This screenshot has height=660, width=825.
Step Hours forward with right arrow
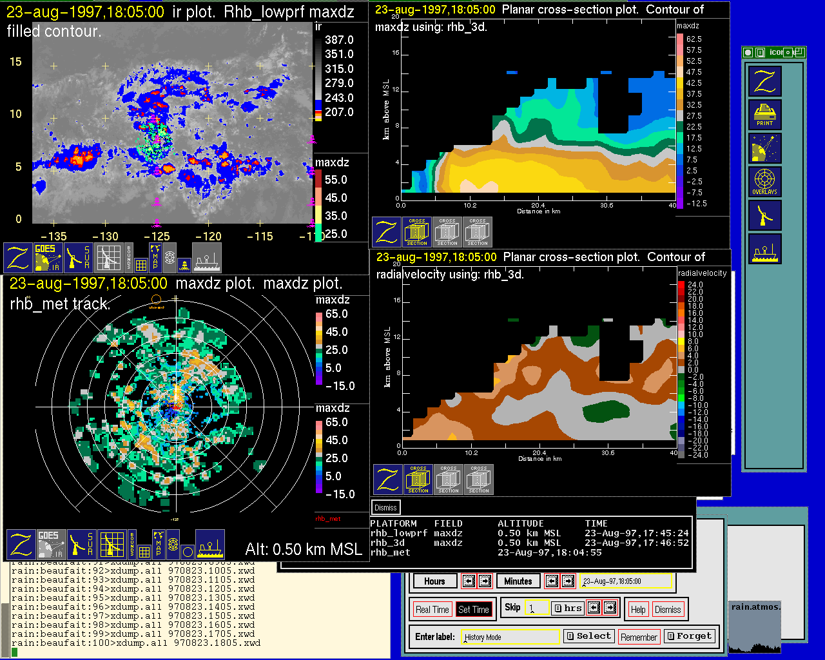[x=485, y=581]
